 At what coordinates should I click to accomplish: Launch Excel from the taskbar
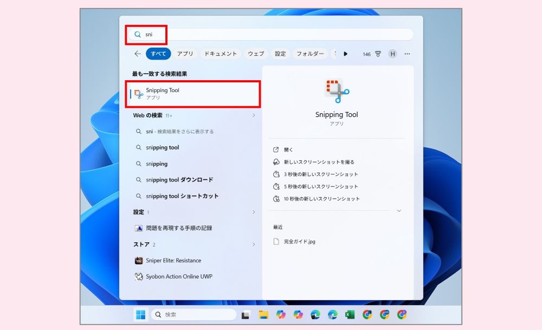tap(350, 315)
